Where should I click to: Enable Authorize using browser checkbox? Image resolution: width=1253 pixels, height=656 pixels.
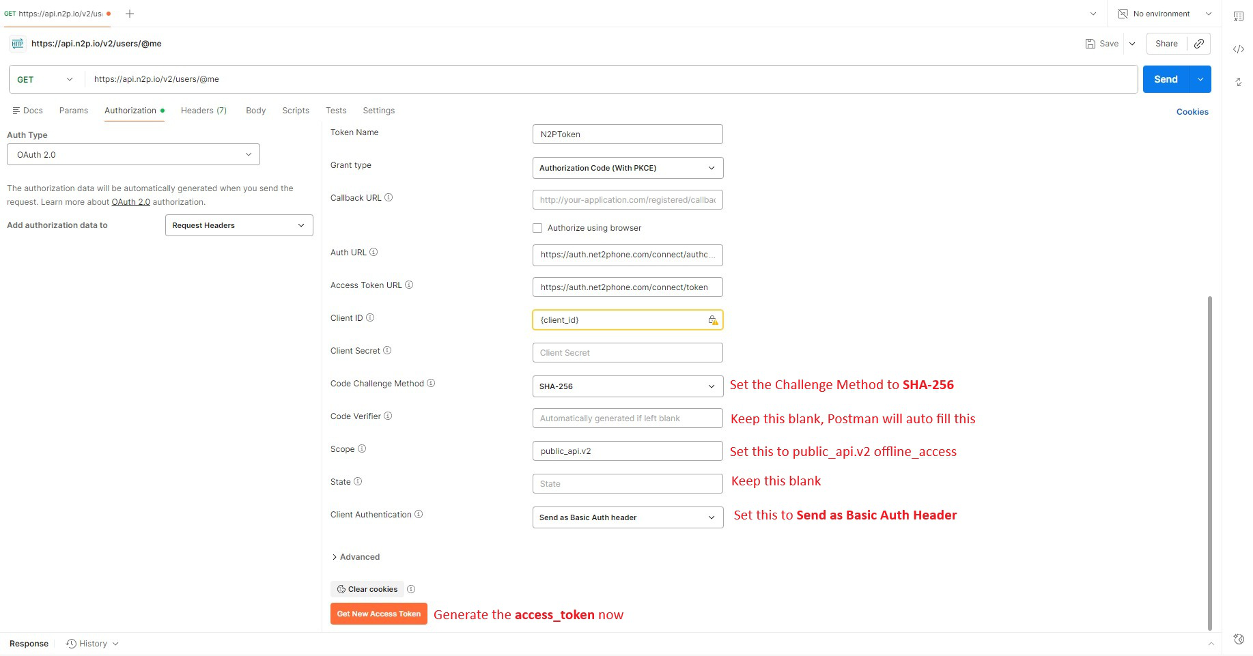[537, 228]
